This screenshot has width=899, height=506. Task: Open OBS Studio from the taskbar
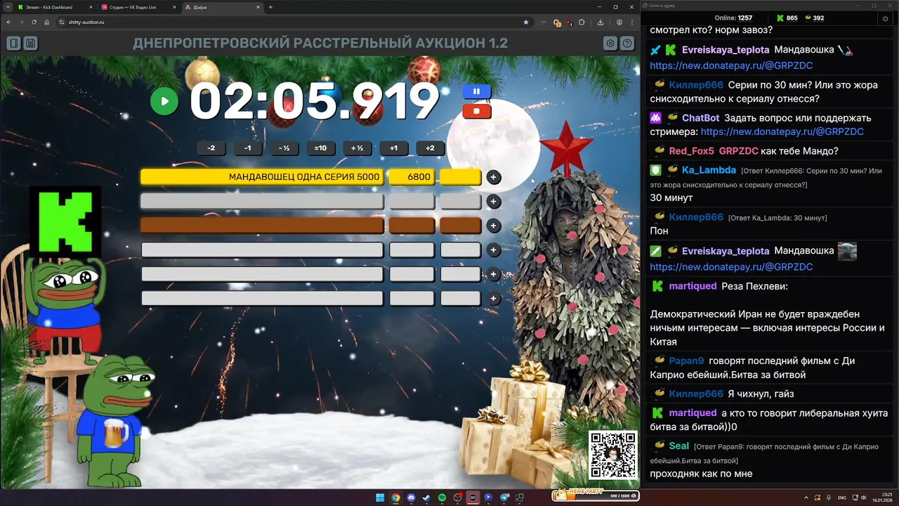pos(457,498)
